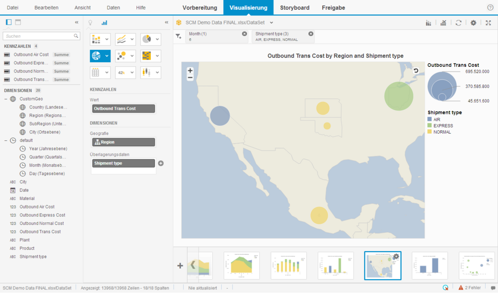Image resolution: width=498 pixels, height=293 pixels.
Task: Maximize the chart to full screen
Action: click(488, 23)
